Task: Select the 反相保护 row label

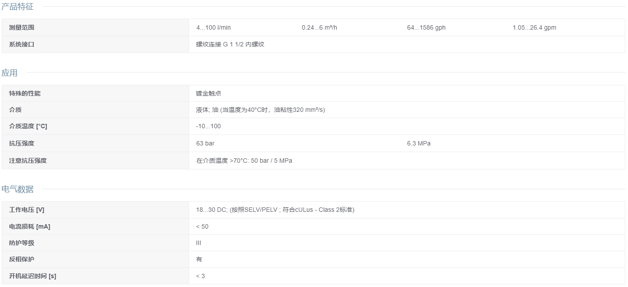Action: pos(22,259)
